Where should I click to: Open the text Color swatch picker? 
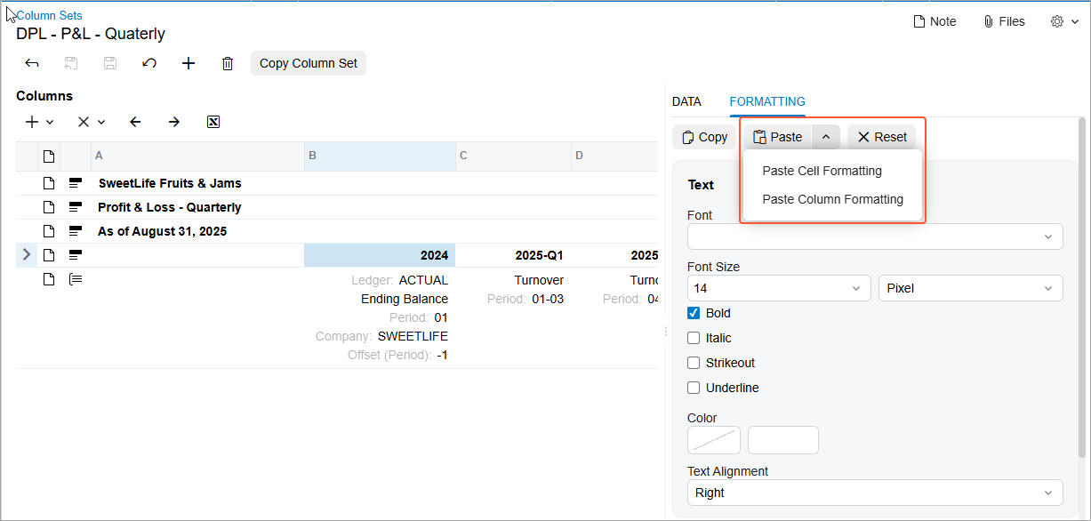pos(714,440)
